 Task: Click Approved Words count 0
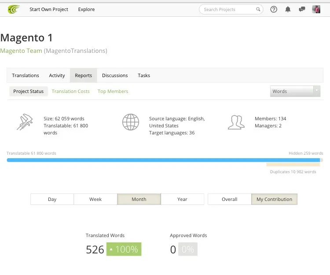click(173, 249)
